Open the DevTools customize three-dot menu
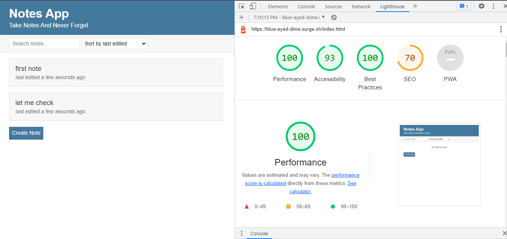This screenshot has width=507, height=239. [x=493, y=6]
